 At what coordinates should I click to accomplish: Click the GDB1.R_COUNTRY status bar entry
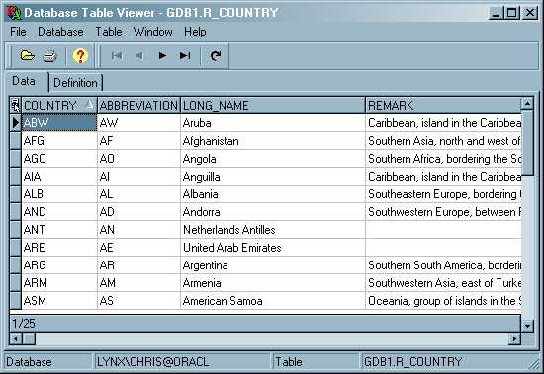[412, 362]
